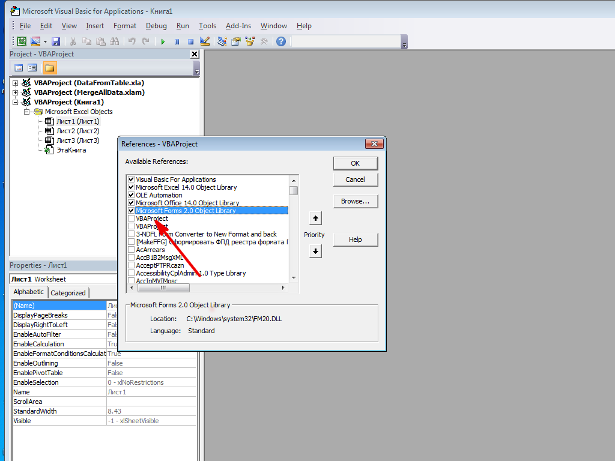The width and height of the screenshot is (615, 461).
Task: Switch to Microsoft Excel view icon
Action: (22, 41)
